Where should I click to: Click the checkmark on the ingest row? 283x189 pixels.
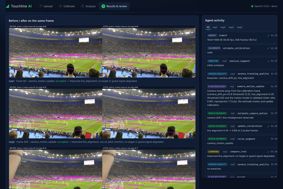click(268, 36)
